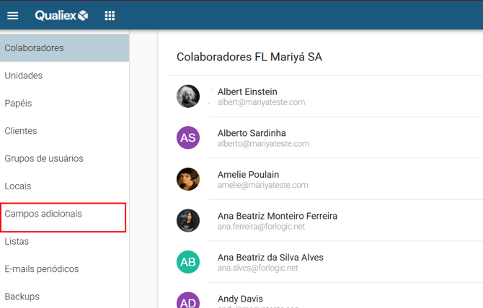Image resolution: width=483 pixels, height=308 pixels.
Task: Select Campos adicionais in sidebar
Action: [x=43, y=214]
